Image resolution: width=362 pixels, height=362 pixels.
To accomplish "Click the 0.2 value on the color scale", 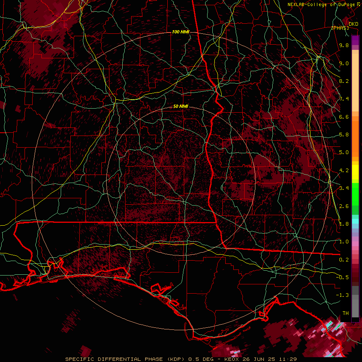I will 344,260.
